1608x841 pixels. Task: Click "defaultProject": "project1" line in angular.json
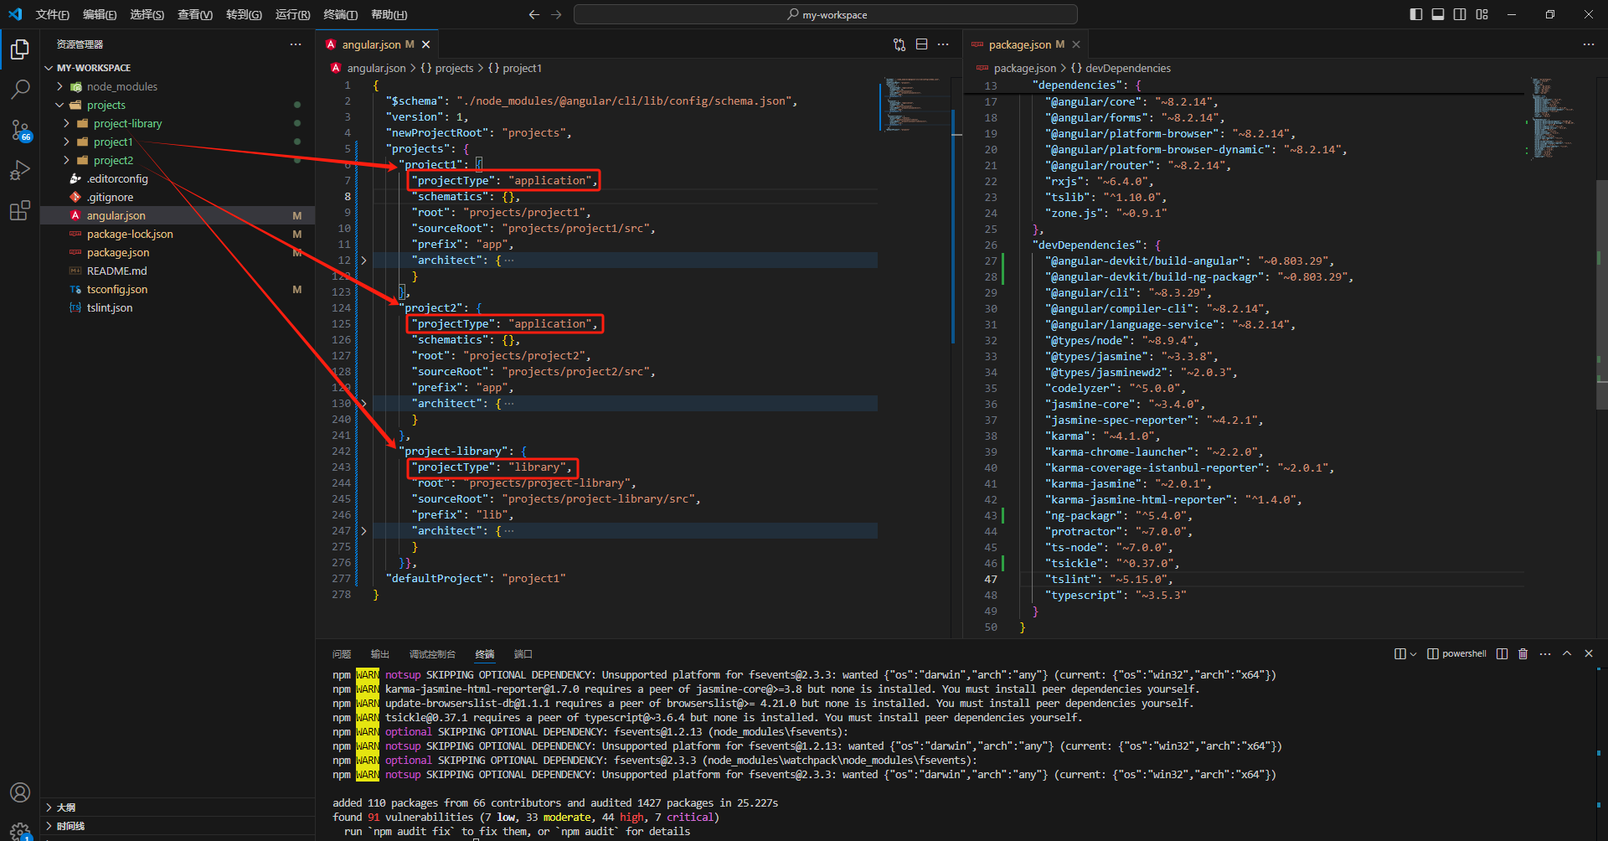pos(476,579)
